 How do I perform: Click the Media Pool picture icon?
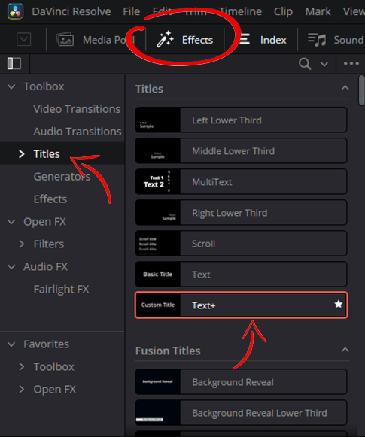click(x=65, y=39)
